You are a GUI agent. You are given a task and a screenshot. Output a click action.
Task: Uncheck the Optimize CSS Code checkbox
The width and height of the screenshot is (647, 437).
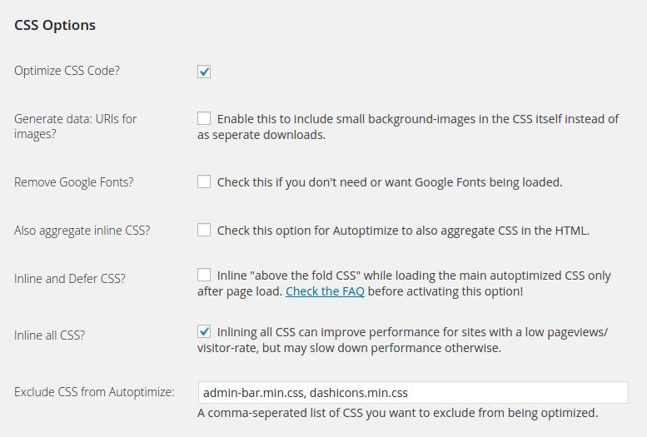(204, 72)
